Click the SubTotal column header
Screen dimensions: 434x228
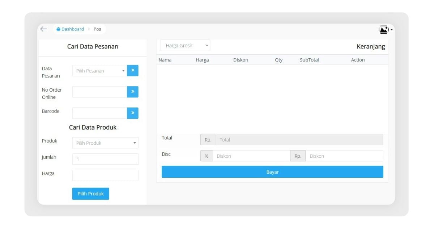coord(309,60)
